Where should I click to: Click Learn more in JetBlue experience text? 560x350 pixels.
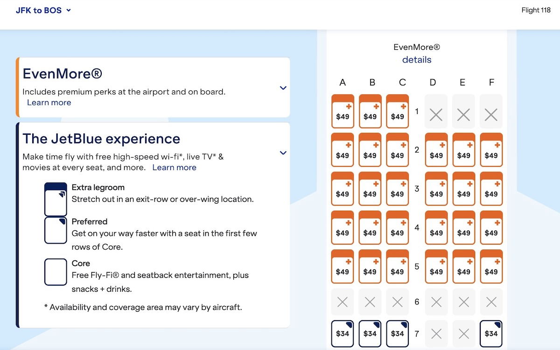pyautogui.click(x=174, y=167)
